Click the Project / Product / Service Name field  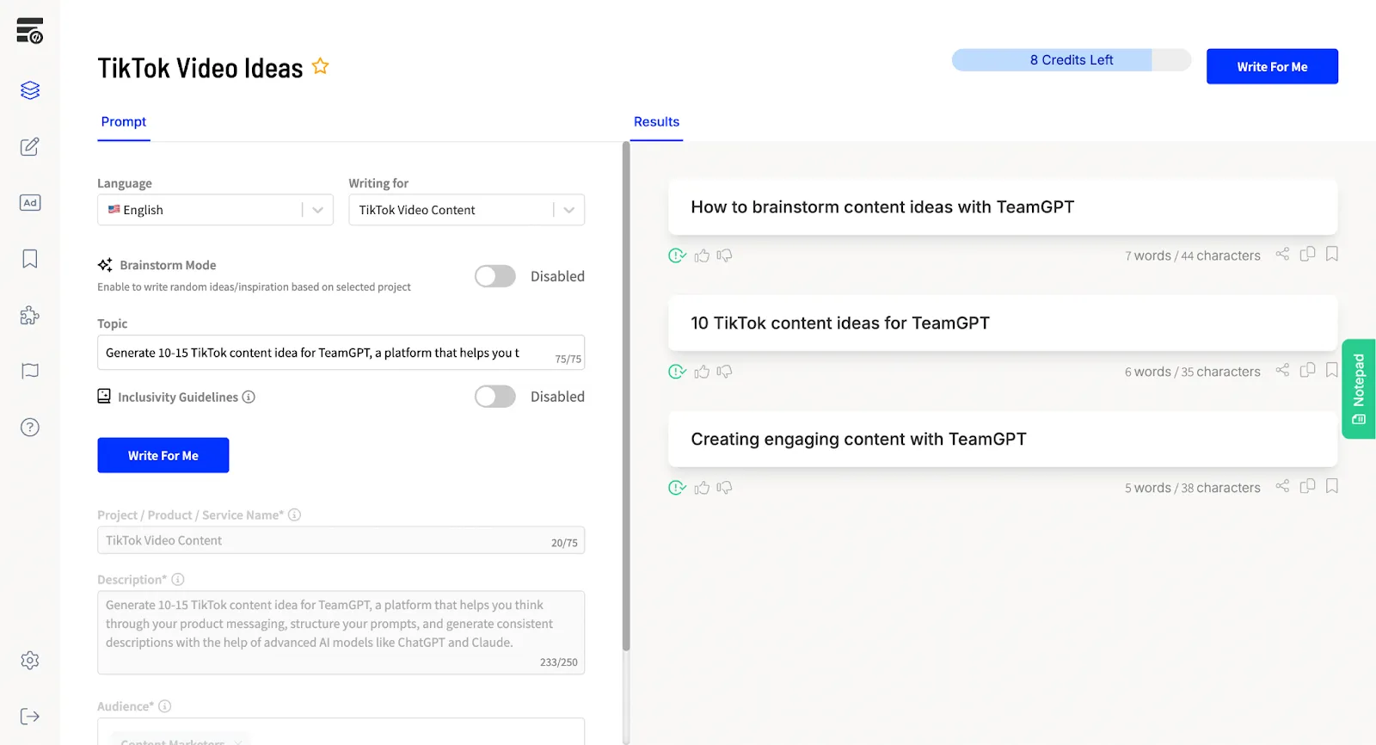[x=341, y=540]
